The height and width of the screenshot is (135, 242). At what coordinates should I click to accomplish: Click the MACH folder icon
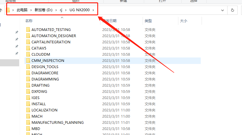pyautogui.click(x=28, y=116)
